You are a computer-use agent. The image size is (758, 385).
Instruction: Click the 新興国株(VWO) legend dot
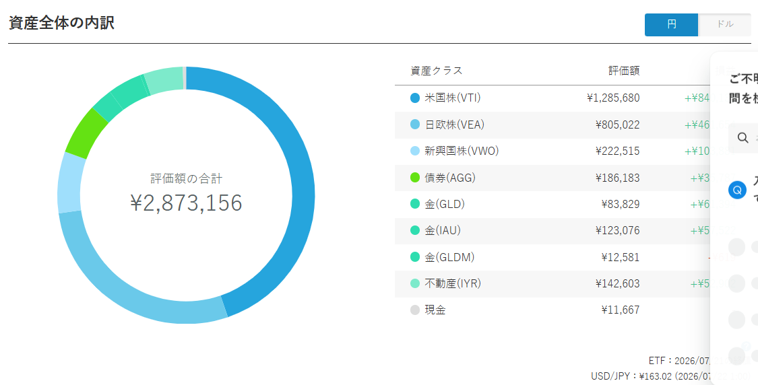(415, 151)
